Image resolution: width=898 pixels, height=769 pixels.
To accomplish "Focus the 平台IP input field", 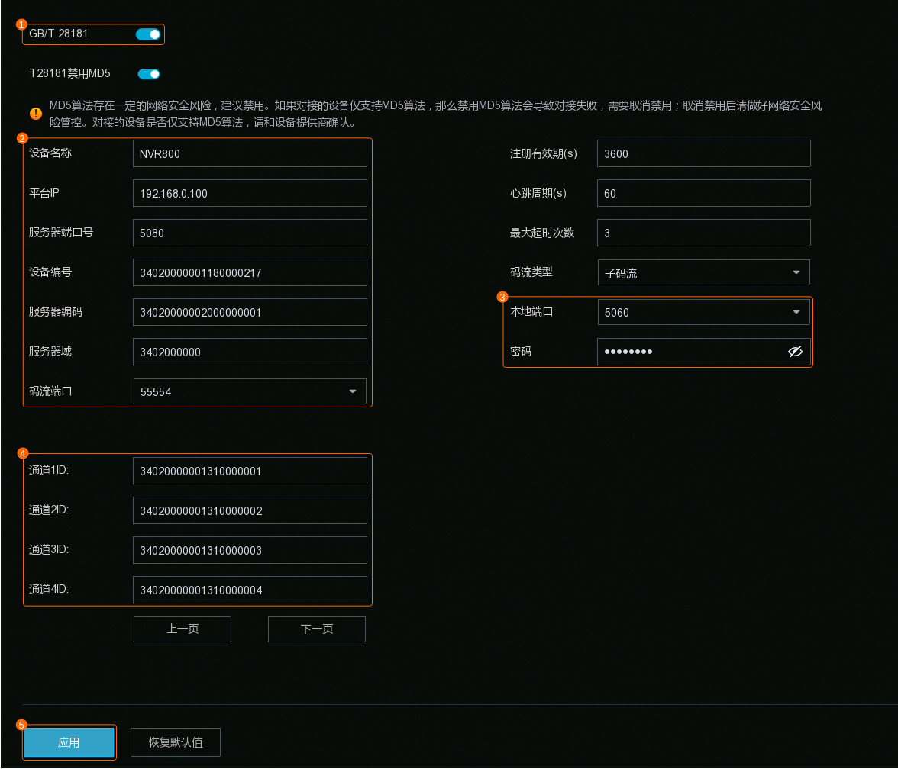I will pyautogui.click(x=250, y=193).
